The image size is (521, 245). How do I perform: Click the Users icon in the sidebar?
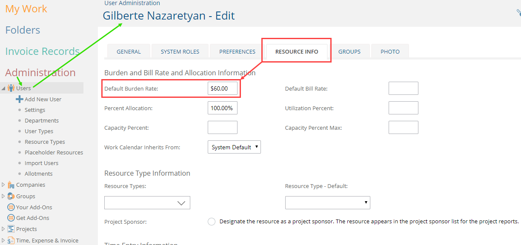11,88
